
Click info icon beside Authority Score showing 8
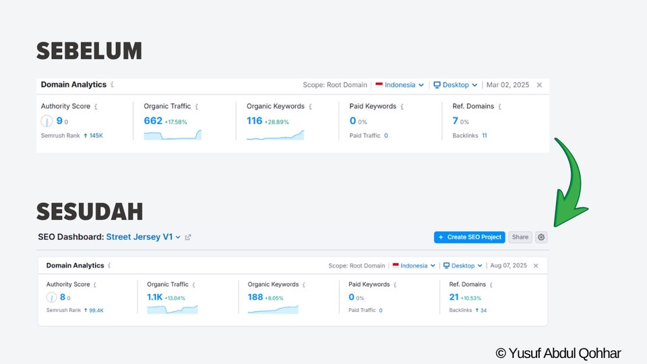tap(96, 284)
